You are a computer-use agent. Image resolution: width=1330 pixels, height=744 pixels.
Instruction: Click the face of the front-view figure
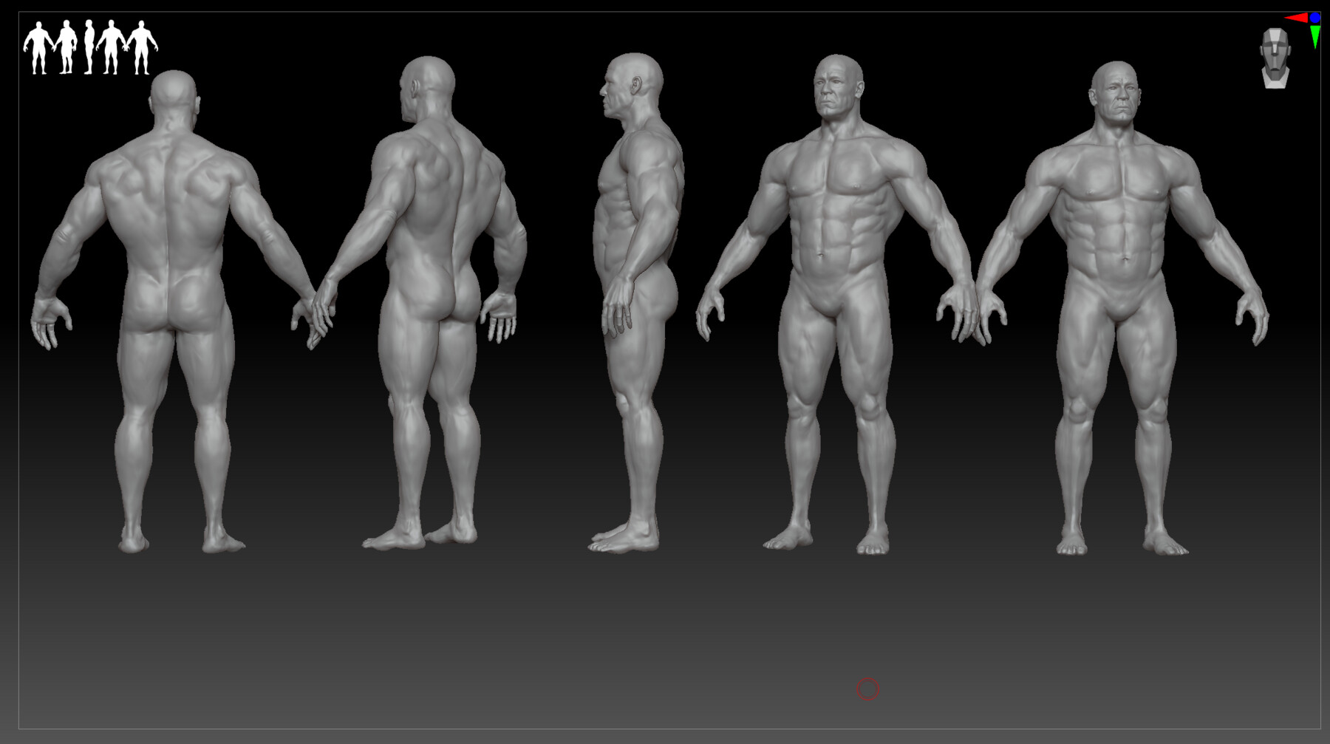click(1120, 96)
